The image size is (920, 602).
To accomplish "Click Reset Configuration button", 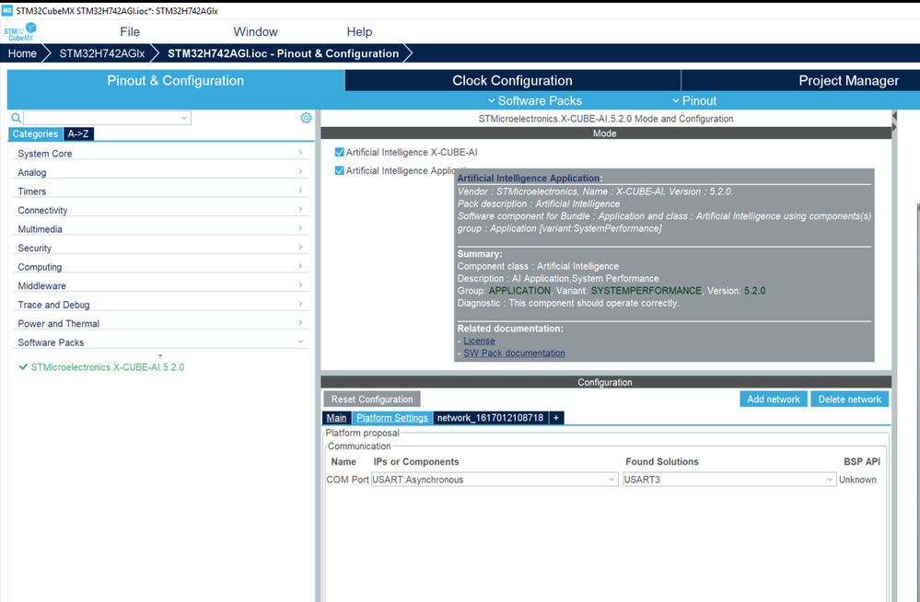I will pyautogui.click(x=372, y=399).
